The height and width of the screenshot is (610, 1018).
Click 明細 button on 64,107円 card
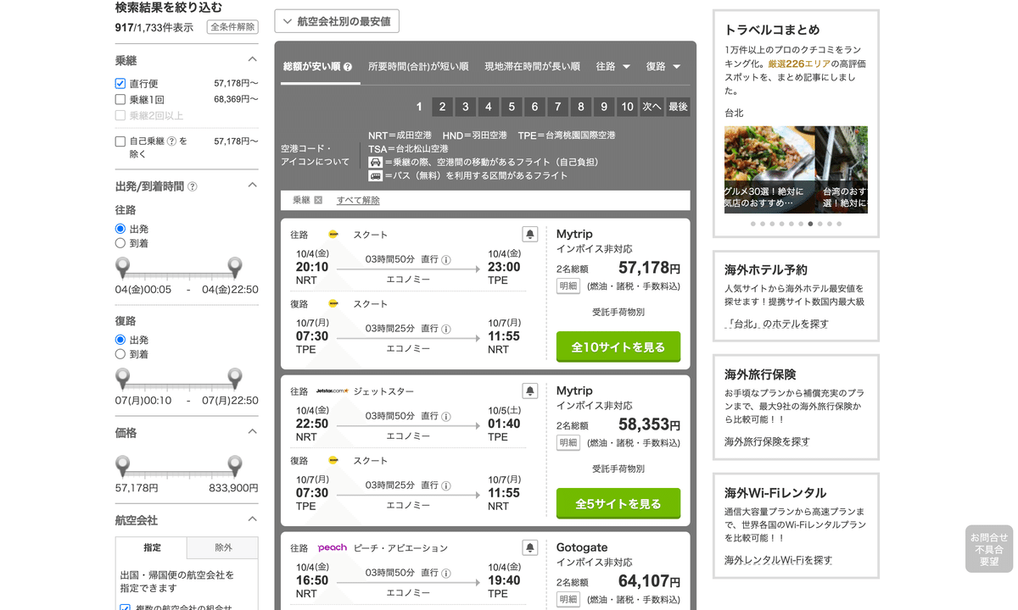click(568, 599)
